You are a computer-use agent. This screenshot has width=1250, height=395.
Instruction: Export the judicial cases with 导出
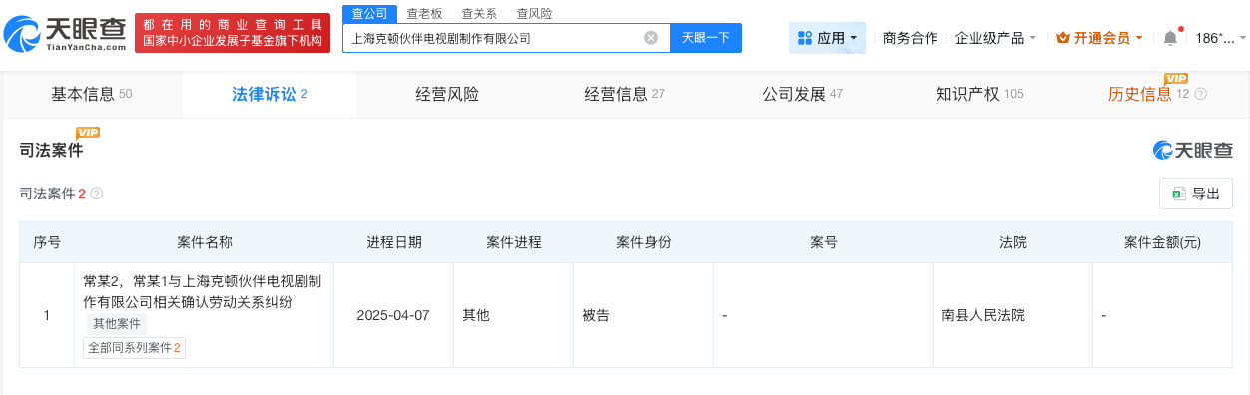1196,194
